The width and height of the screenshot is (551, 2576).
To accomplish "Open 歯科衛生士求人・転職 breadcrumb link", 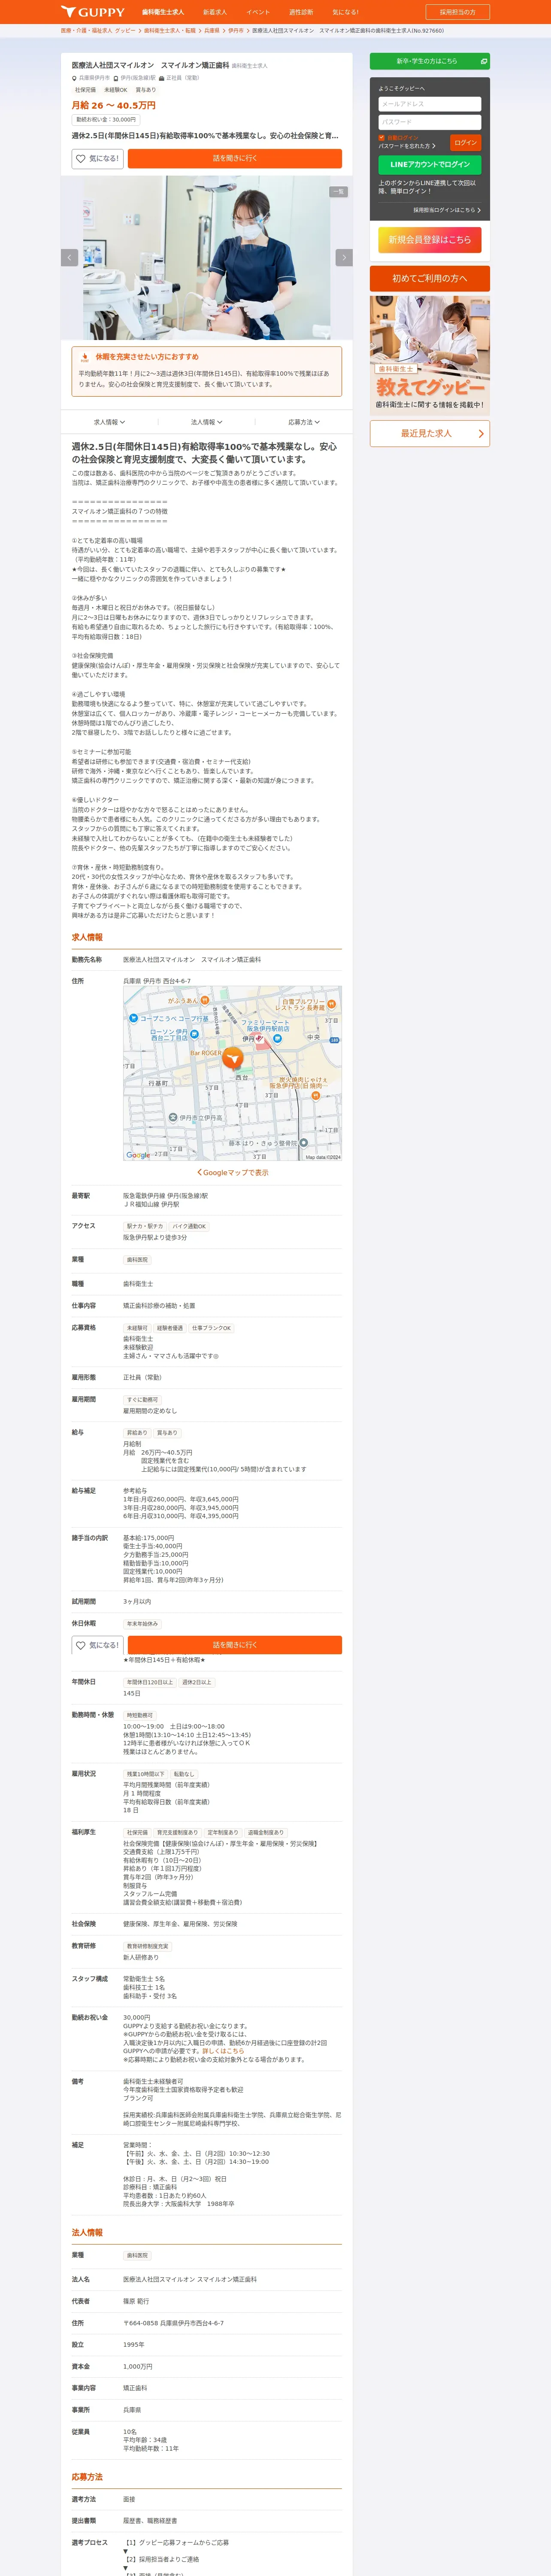I will tap(170, 31).
